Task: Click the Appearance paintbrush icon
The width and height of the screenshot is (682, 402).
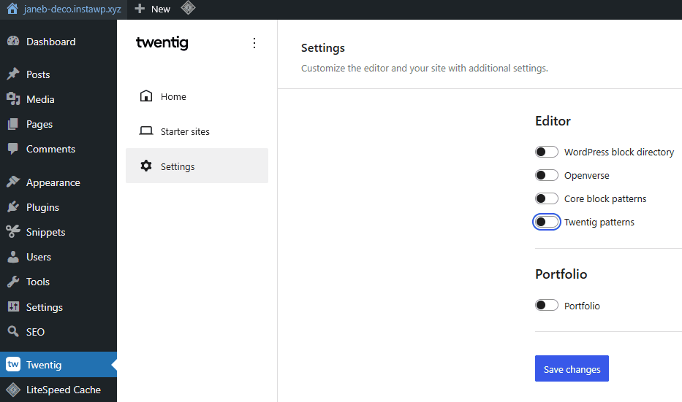Action: [13, 182]
